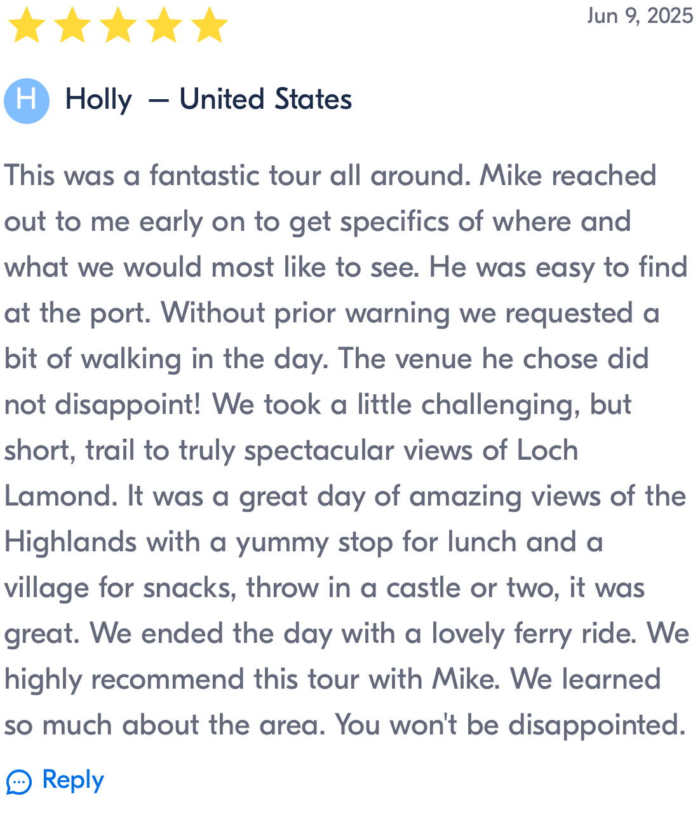Click the Reply link text
Image resolution: width=700 pixels, height=826 pixels.
(73, 780)
